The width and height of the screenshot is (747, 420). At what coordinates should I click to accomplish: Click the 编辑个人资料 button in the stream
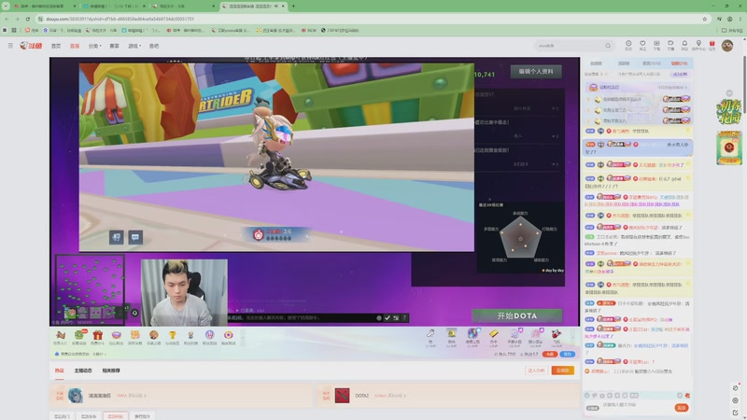(536, 72)
